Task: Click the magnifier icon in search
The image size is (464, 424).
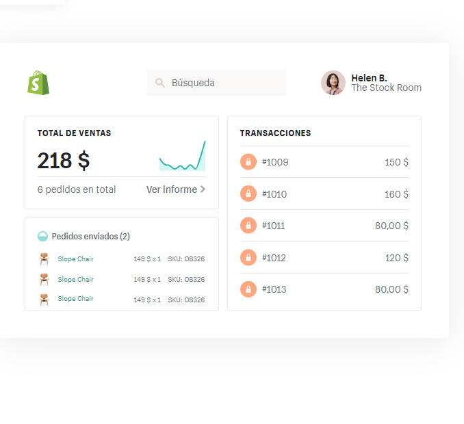Action: click(159, 83)
